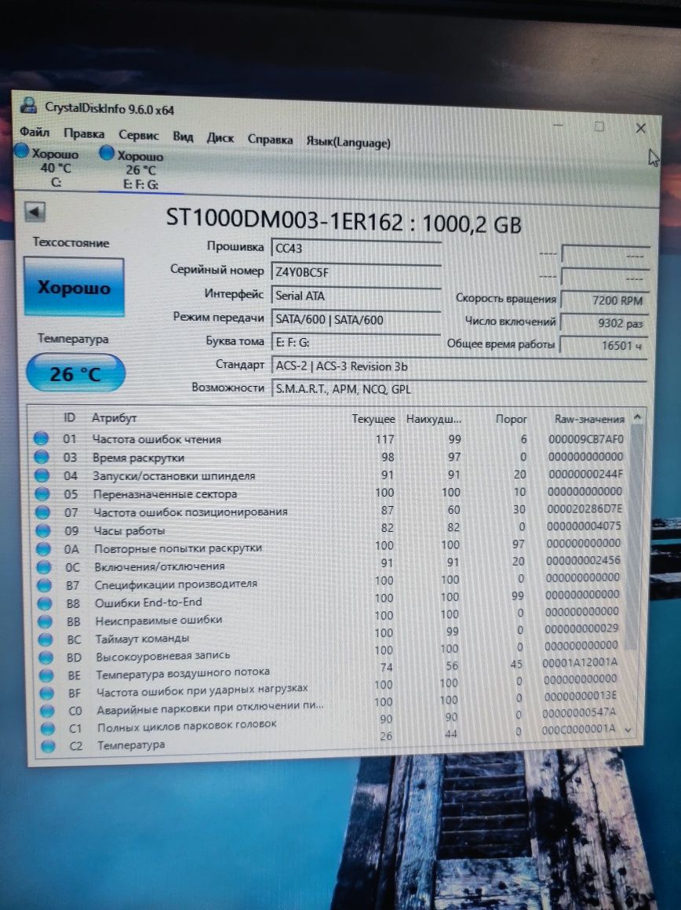Open the Вид menu

[183, 137]
